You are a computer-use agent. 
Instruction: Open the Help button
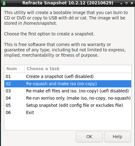pyautogui.click(x=117, y=137)
